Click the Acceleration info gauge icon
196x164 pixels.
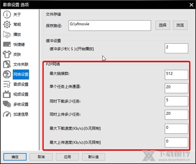pyautogui.click(x=7, y=114)
